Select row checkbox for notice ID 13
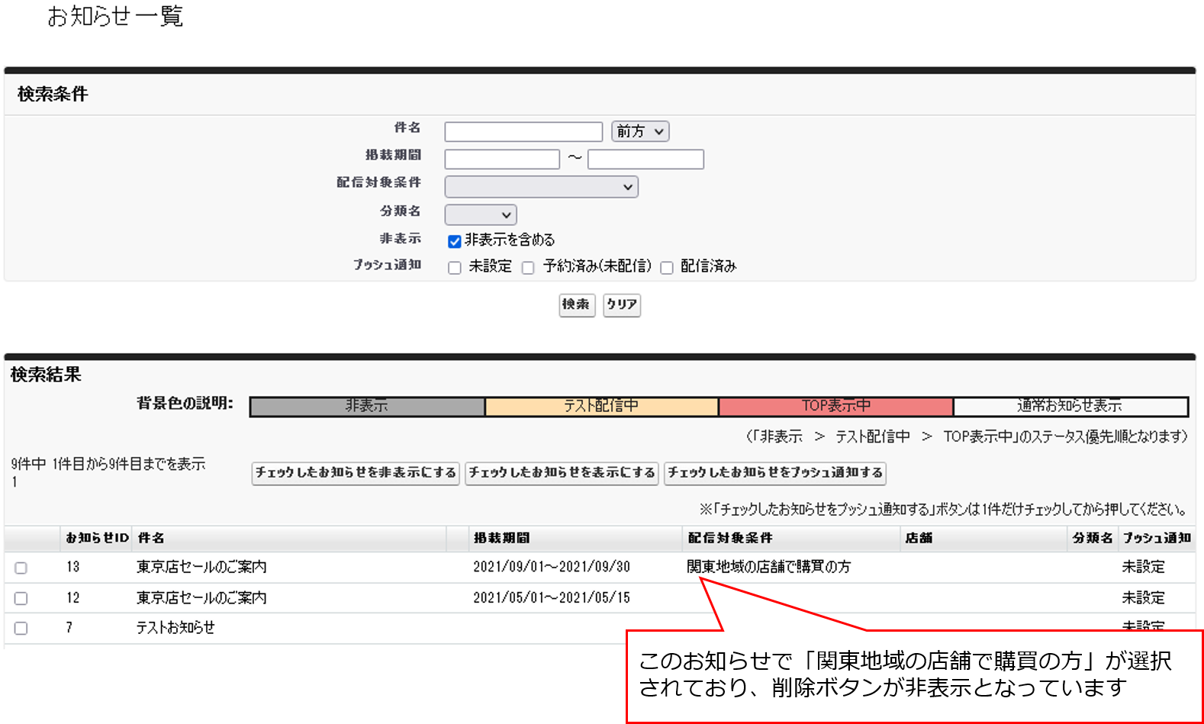Image resolution: width=1204 pixels, height=724 pixels. (21, 568)
